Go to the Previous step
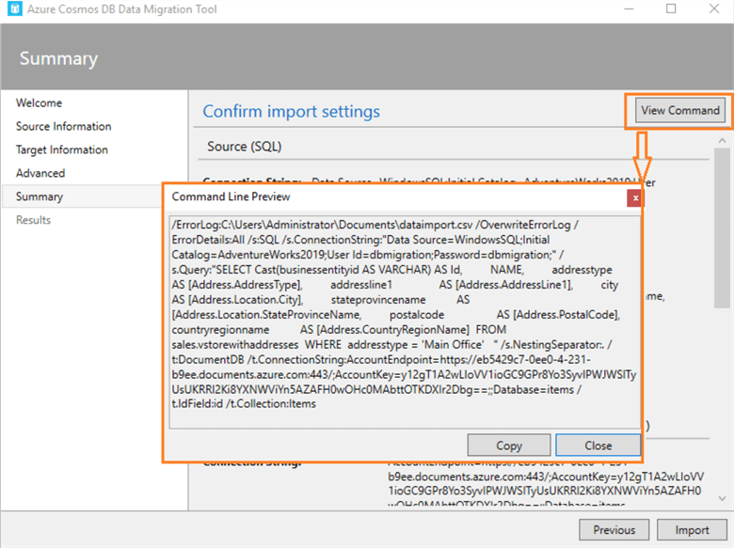 pos(614,530)
